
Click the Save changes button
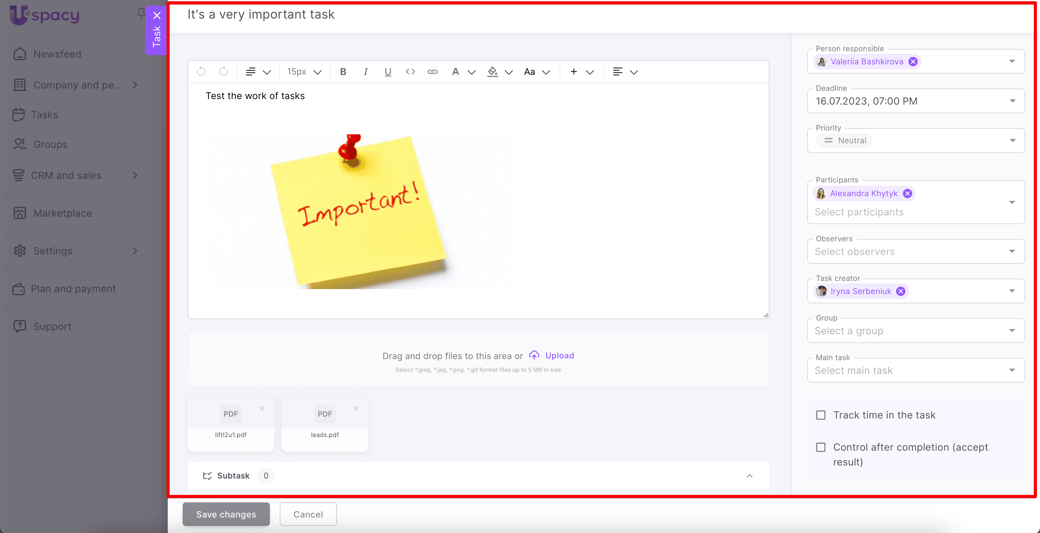(x=226, y=514)
